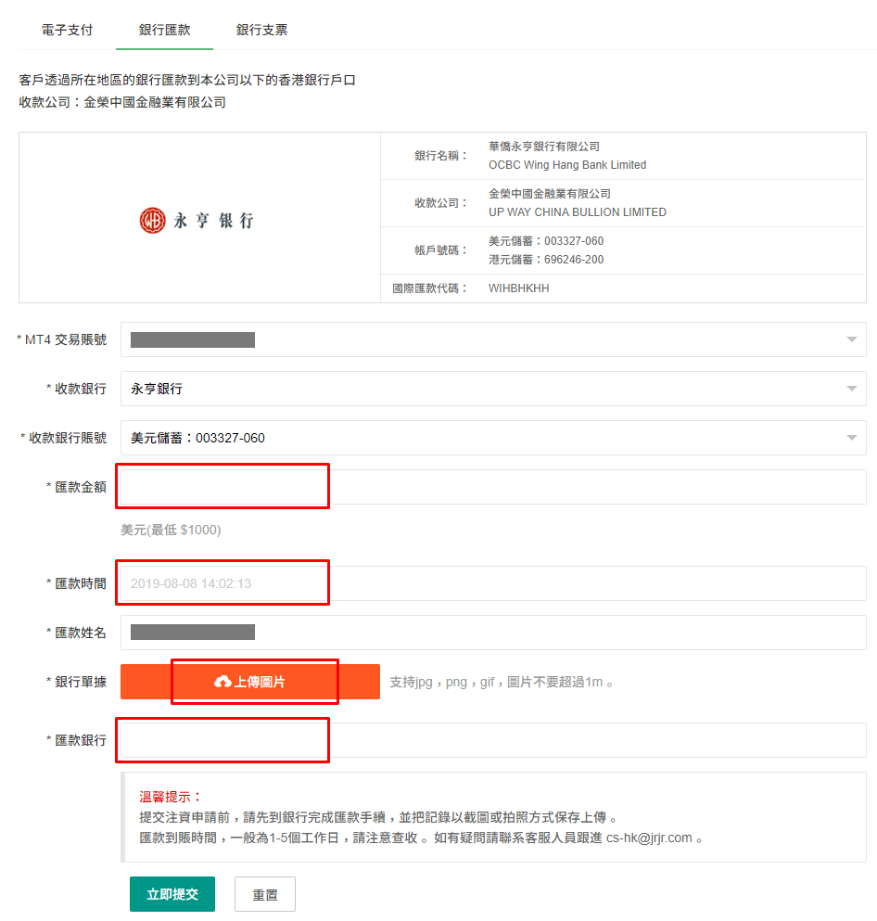Open the MT4 交易賬號 dropdown
Image resolution: width=877 pixels, height=921 pixels.
point(493,339)
